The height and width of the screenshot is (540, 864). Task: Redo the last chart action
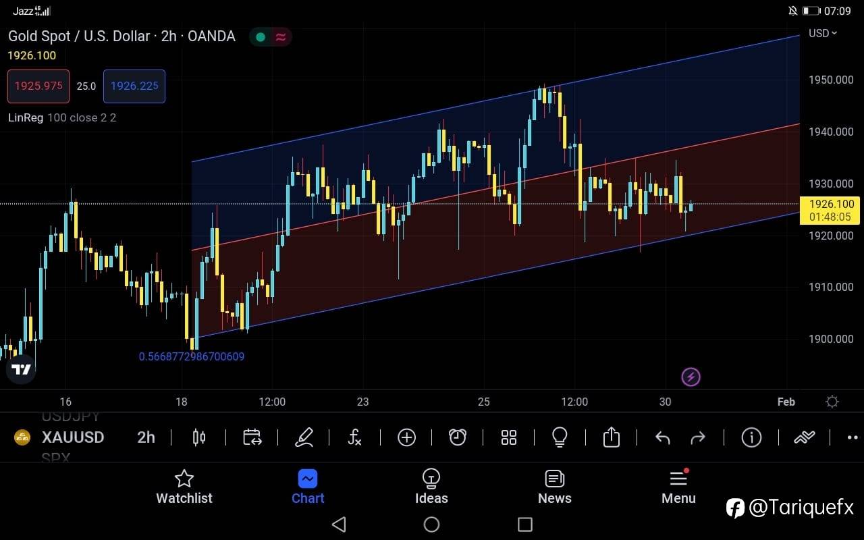(698, 438)
